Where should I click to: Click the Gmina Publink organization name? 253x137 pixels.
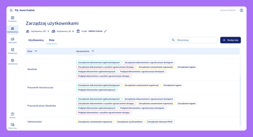click(x=228, y=10)
